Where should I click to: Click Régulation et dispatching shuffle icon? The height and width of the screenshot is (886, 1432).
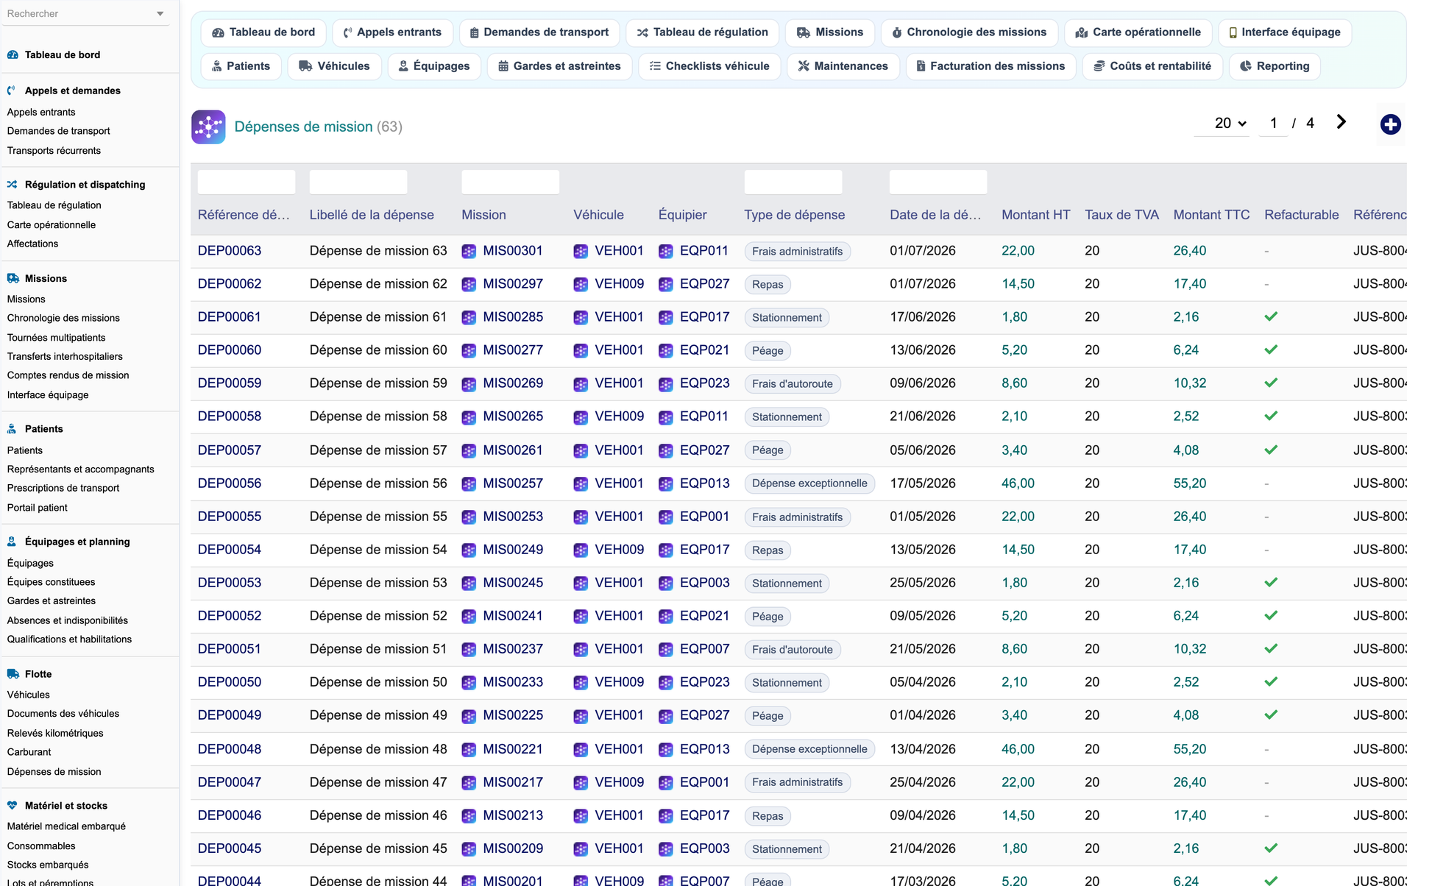point(13,185)
